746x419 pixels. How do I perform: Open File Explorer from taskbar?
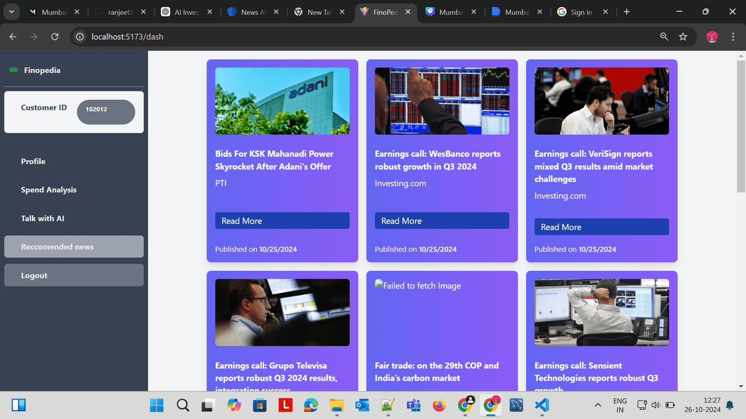pos(337,405)
